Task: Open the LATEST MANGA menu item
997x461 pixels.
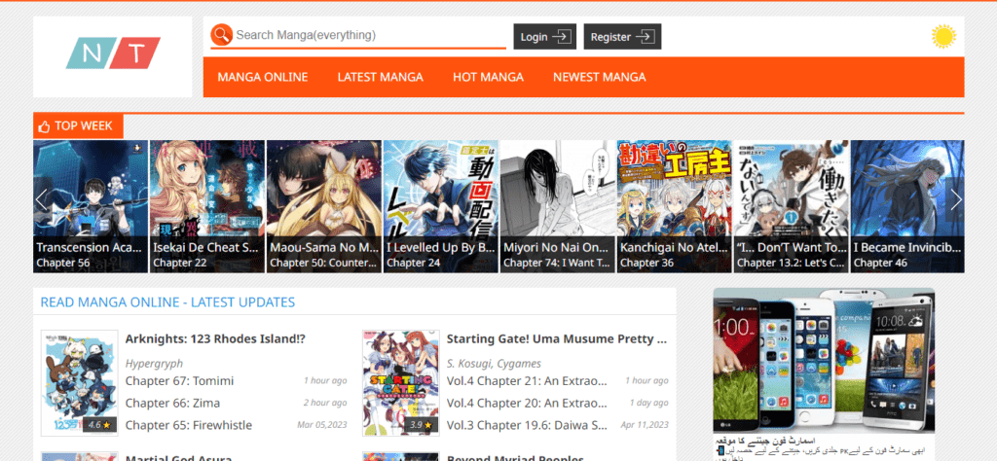Action: (381, 78)
